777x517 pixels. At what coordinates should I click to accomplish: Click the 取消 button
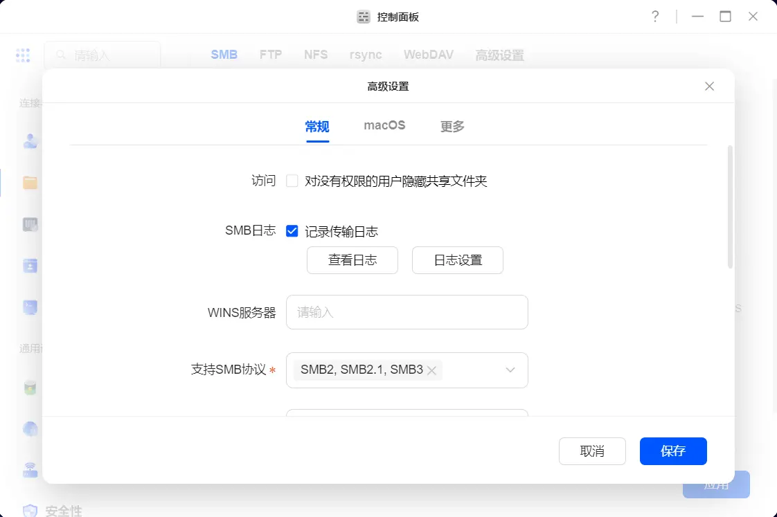(592, 451)
